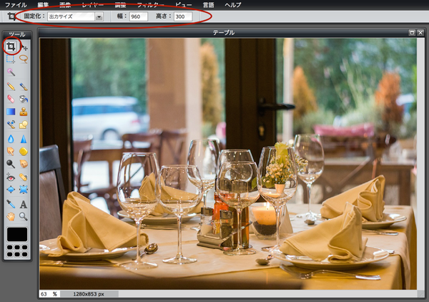The width and height of the screenshot is (429, 302).
Task: Select the Pinch tool
Action: tap(24, 189)
